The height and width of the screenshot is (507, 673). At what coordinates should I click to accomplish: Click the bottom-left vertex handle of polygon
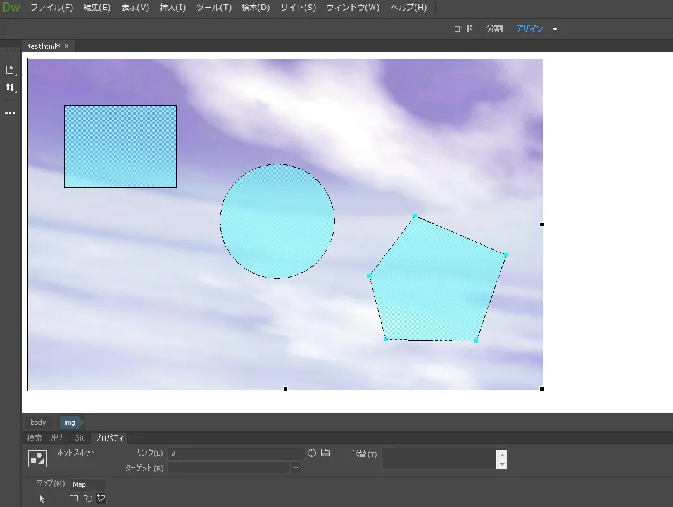pos(386,339)
